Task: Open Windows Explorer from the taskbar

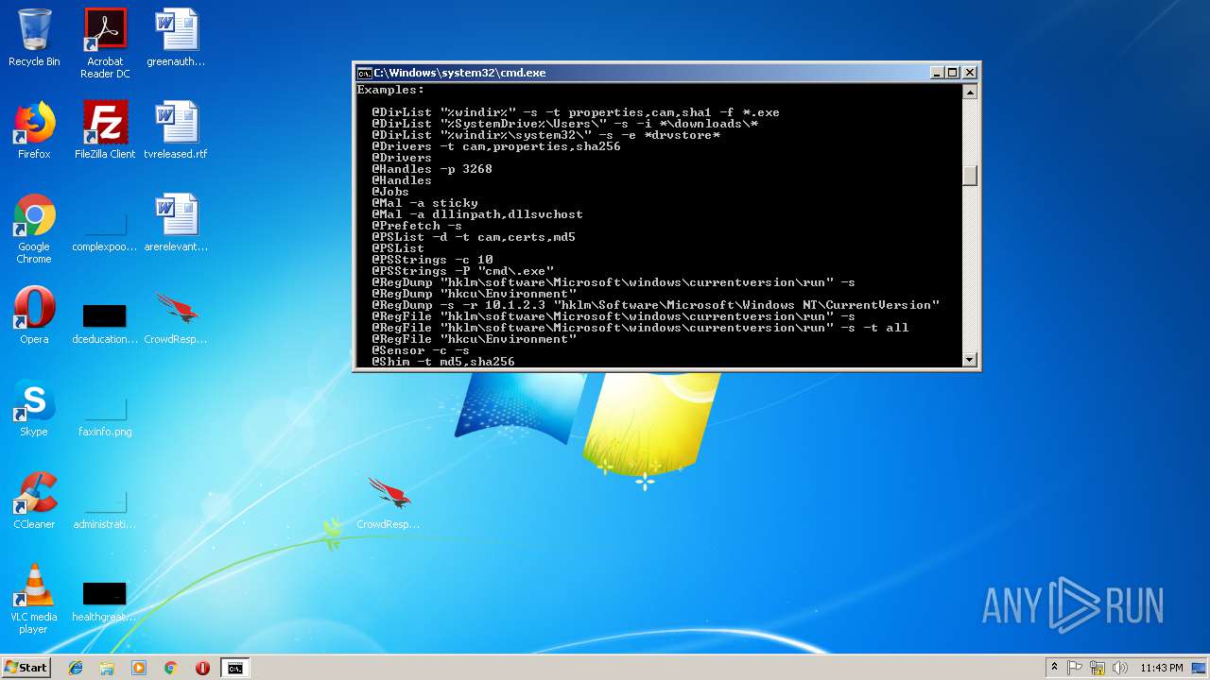Action: [107, 668]
